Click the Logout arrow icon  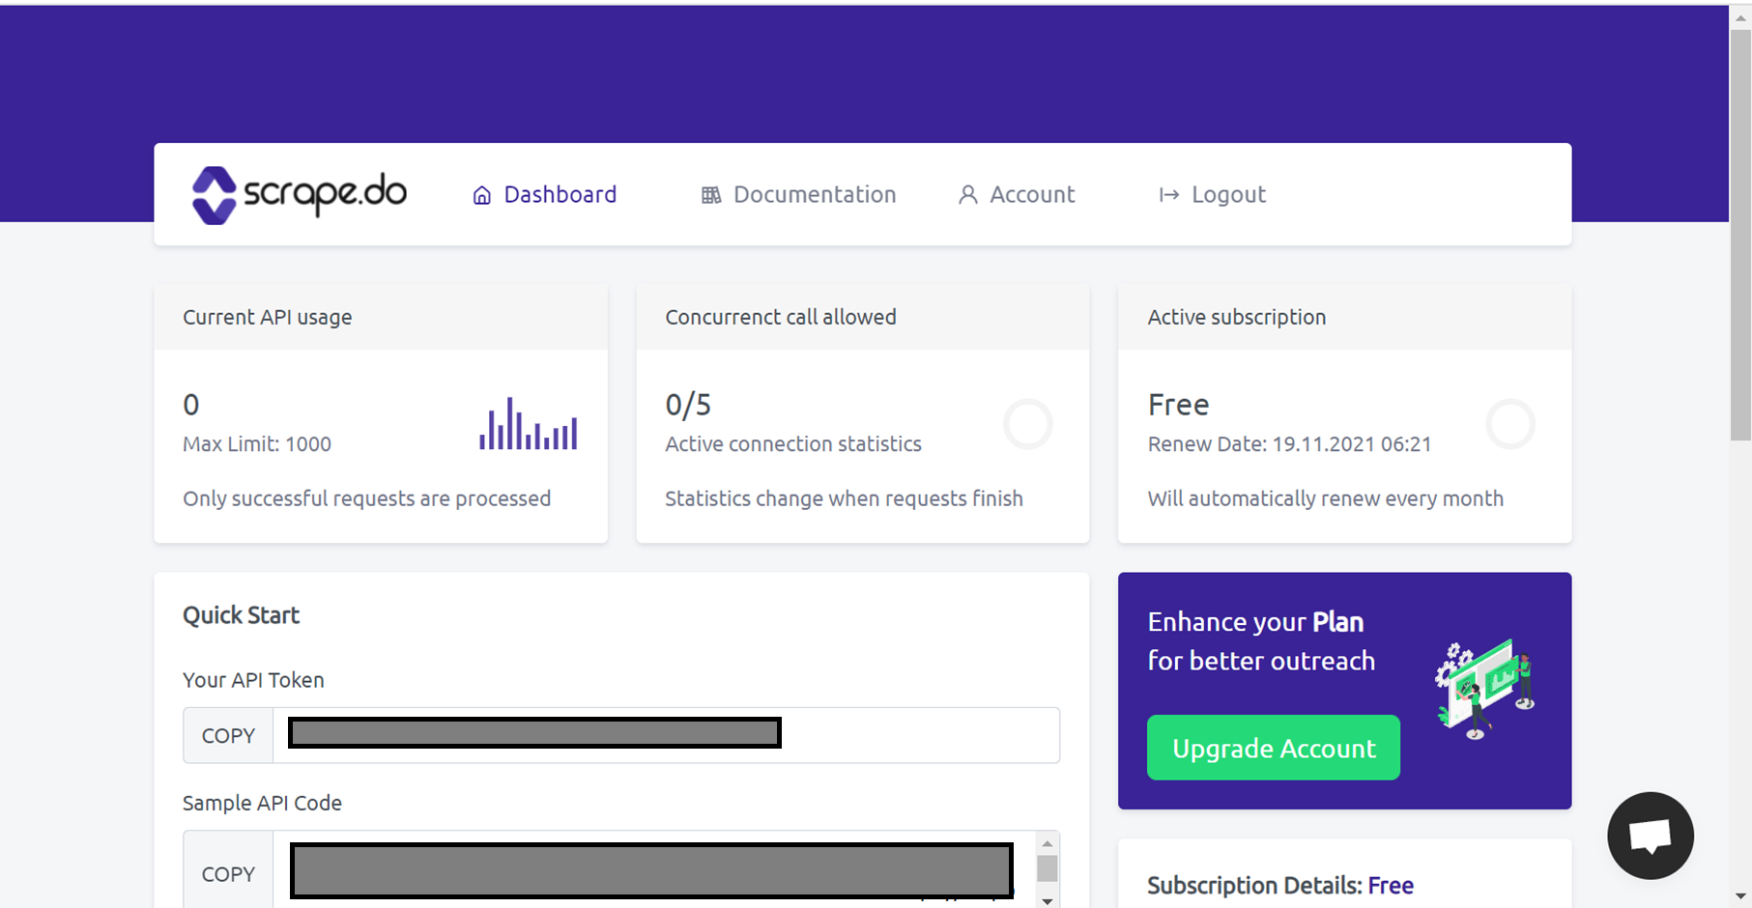tap(1169, 195)
